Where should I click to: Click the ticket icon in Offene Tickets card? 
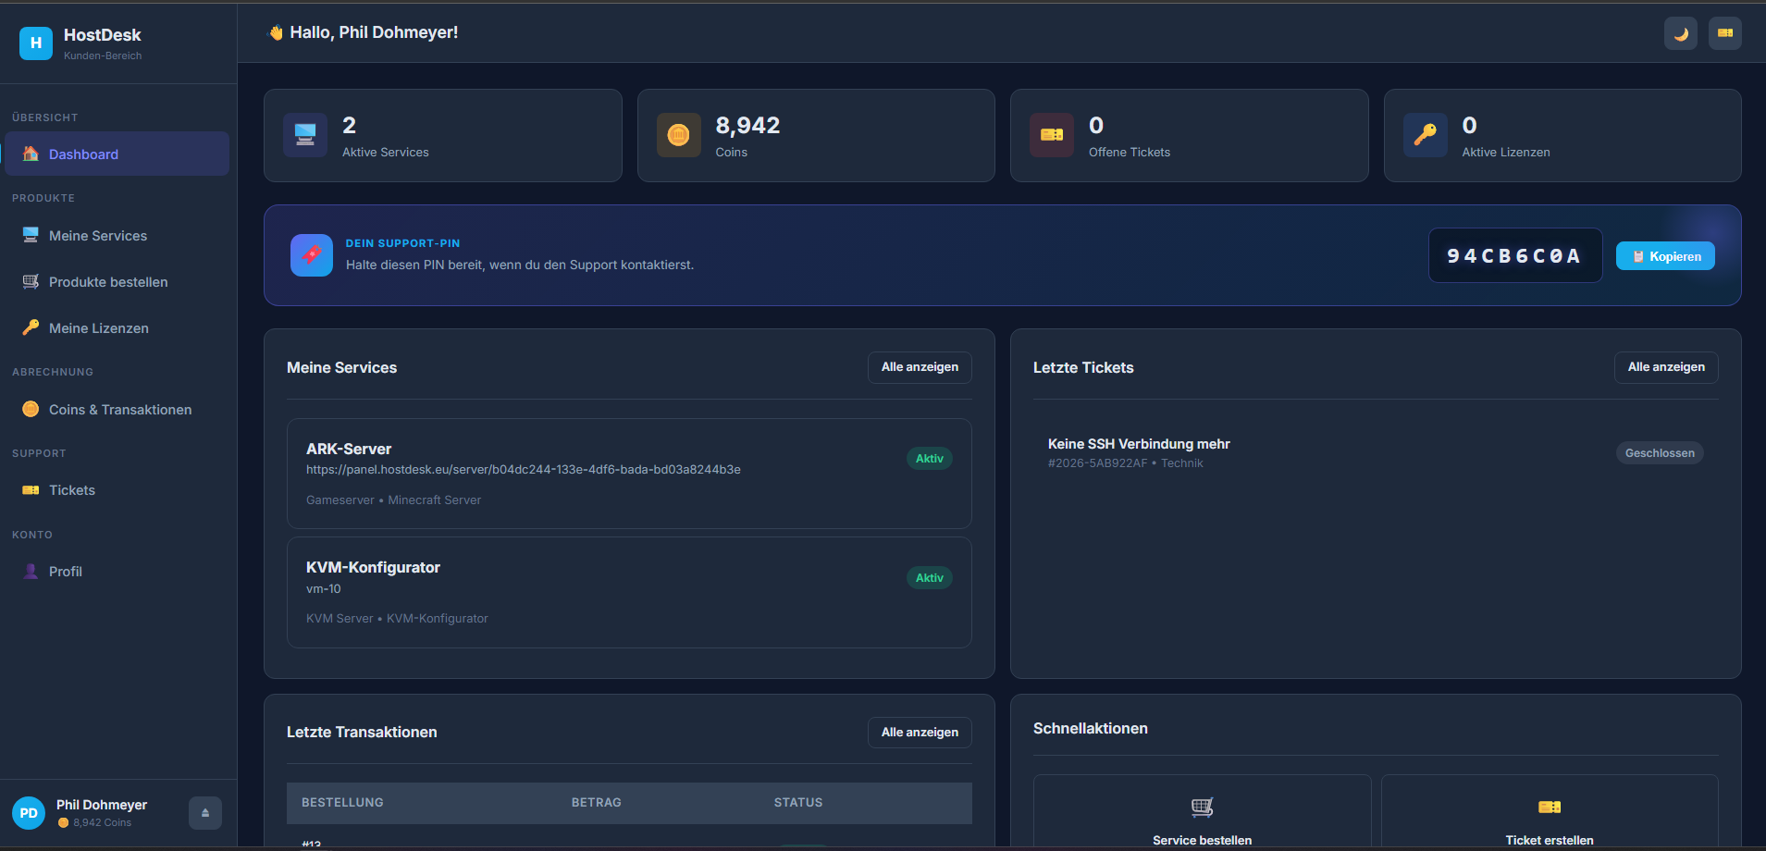click(1052, 136)
